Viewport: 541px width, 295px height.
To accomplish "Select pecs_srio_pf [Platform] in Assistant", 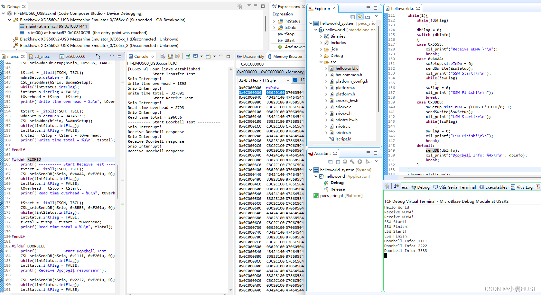I will click(338, 196).
